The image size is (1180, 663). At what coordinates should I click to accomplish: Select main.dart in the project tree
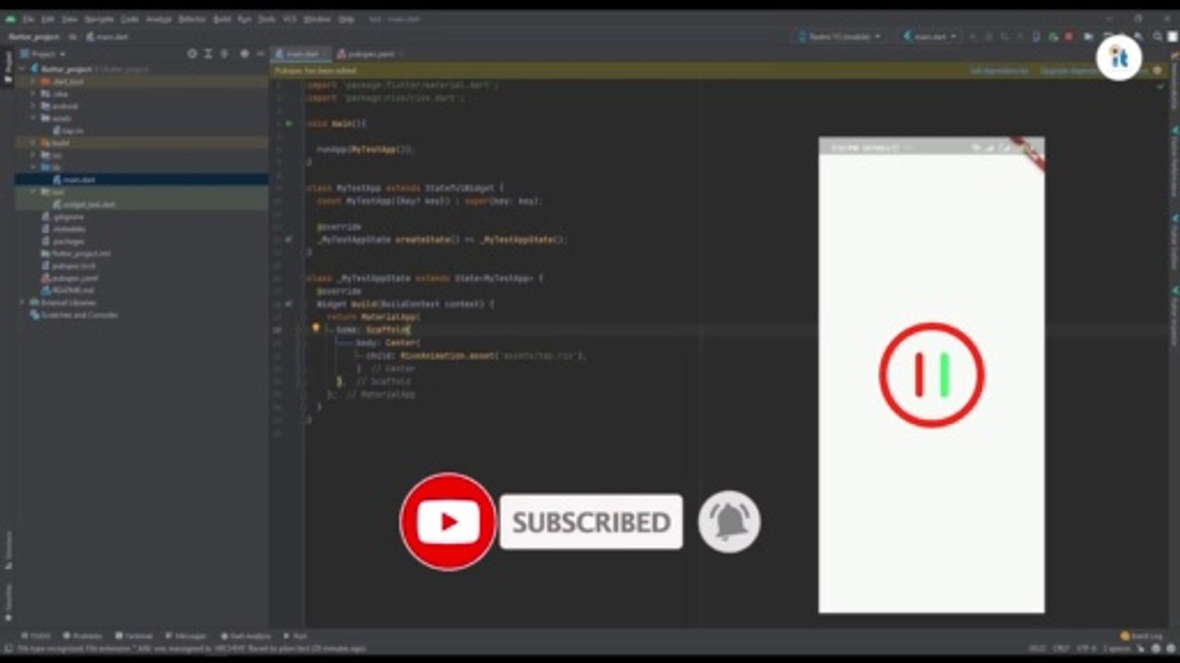[74, 180]
